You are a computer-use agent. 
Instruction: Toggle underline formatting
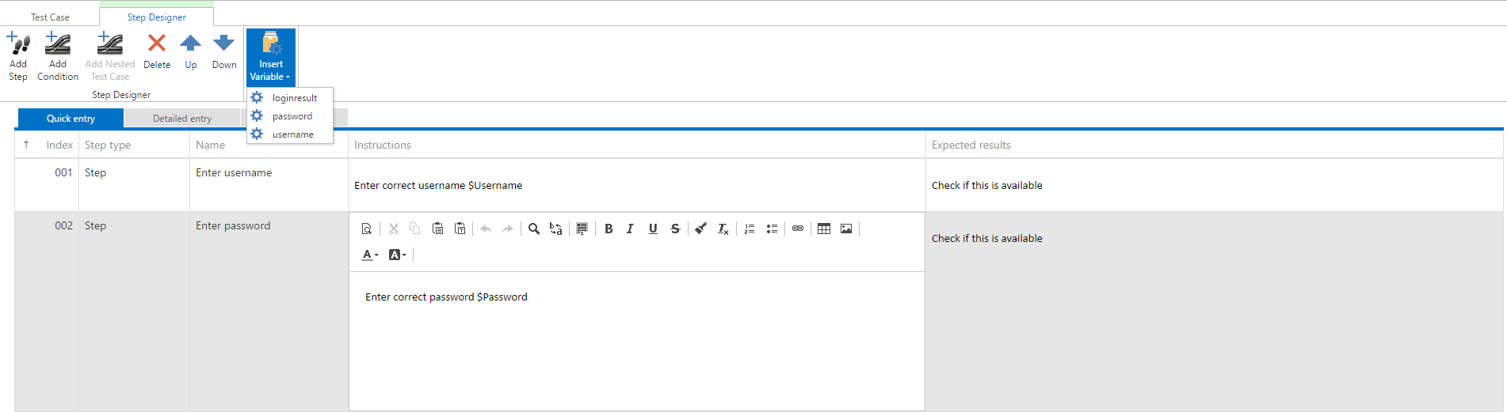click(x=653, y=229)
